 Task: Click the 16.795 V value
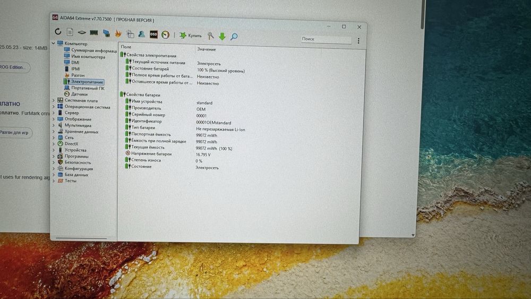203,155
